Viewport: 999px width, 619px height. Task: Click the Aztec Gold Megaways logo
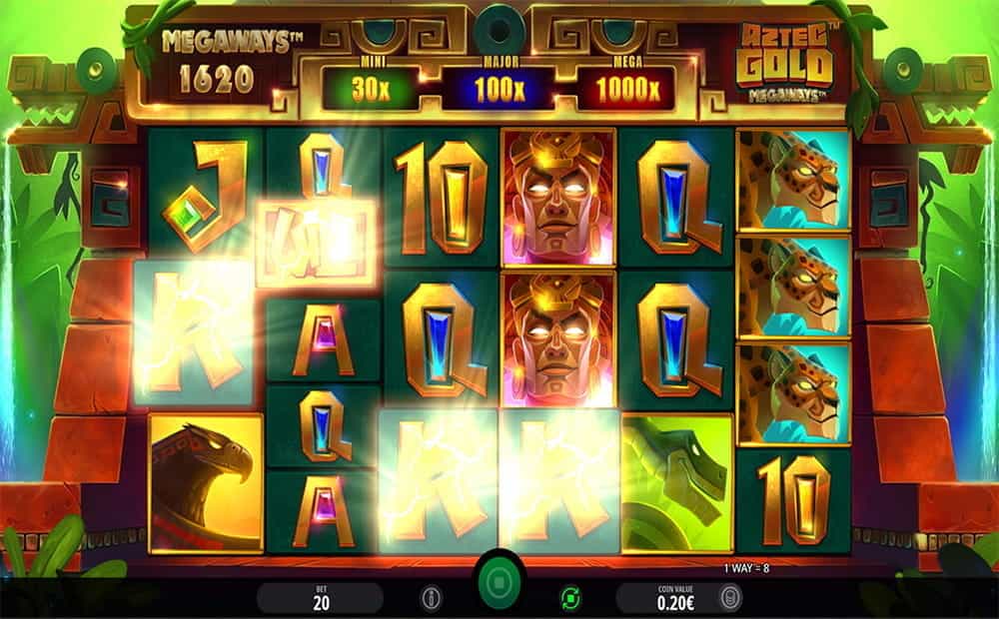tap(787, 62)
